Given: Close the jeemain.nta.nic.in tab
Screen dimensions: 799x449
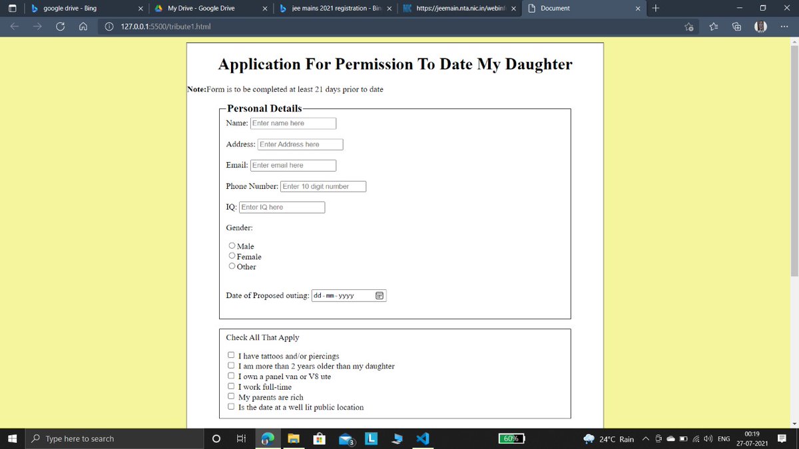Looking at the screenshot, I should click(513, 8).
